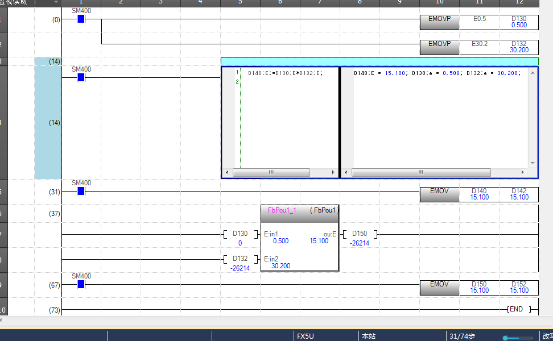
Task: Select the SM400 contact at step 67
Action: [81, 284]
